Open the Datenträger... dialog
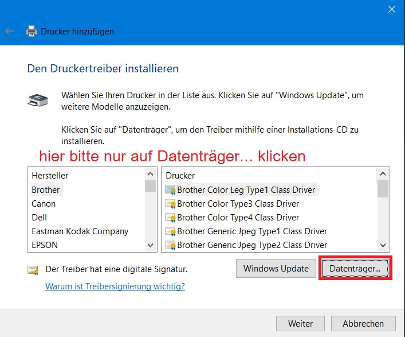This screenshot has width=405, height=337. (x=355, y=269)
